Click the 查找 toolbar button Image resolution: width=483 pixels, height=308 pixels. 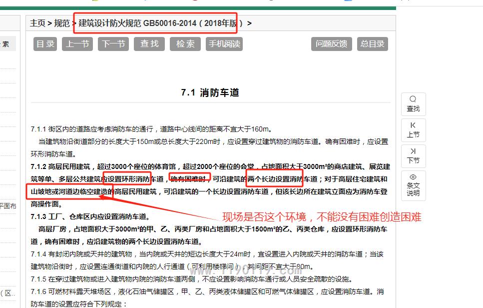(x=149, y=44)
